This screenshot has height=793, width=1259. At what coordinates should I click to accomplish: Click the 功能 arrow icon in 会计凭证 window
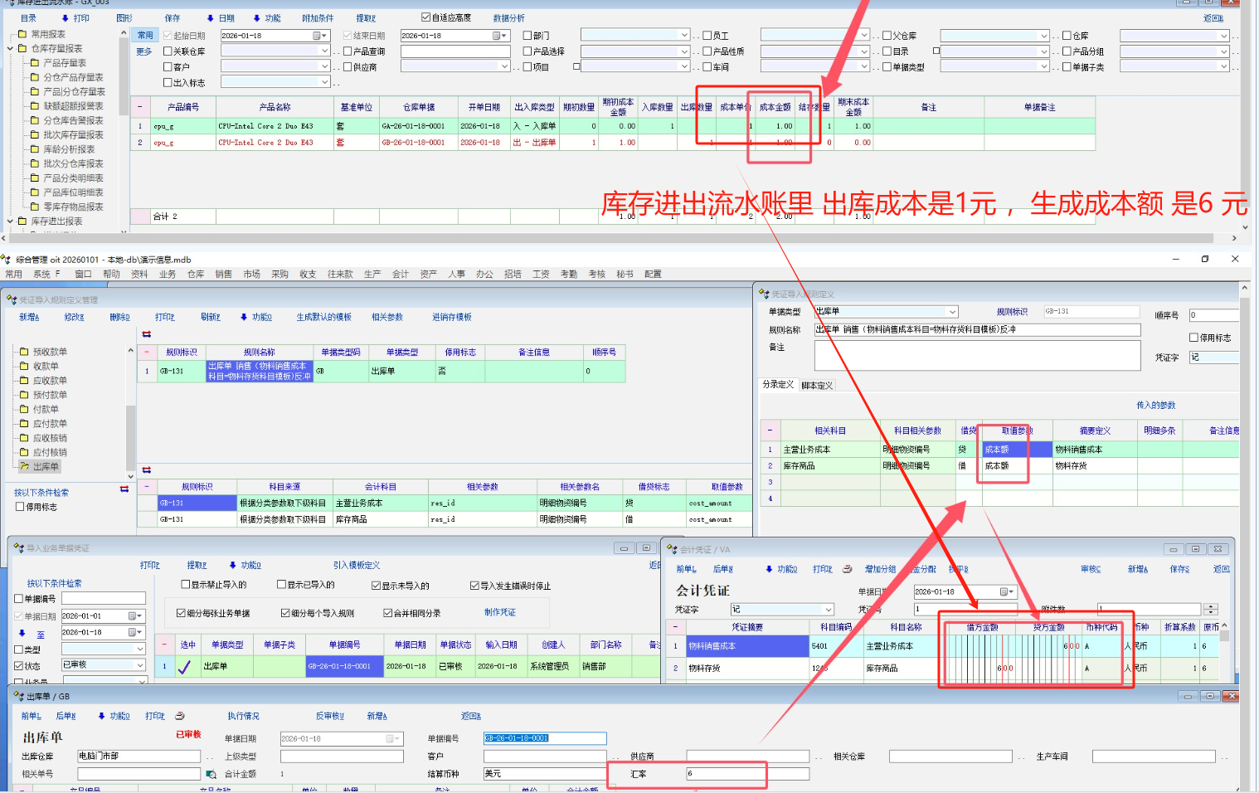769,569
